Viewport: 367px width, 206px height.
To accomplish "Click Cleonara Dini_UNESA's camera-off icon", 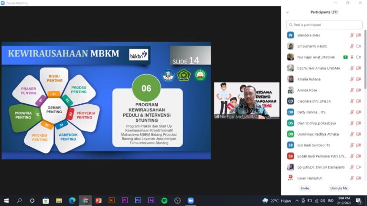I will click(x=358, y=101).
